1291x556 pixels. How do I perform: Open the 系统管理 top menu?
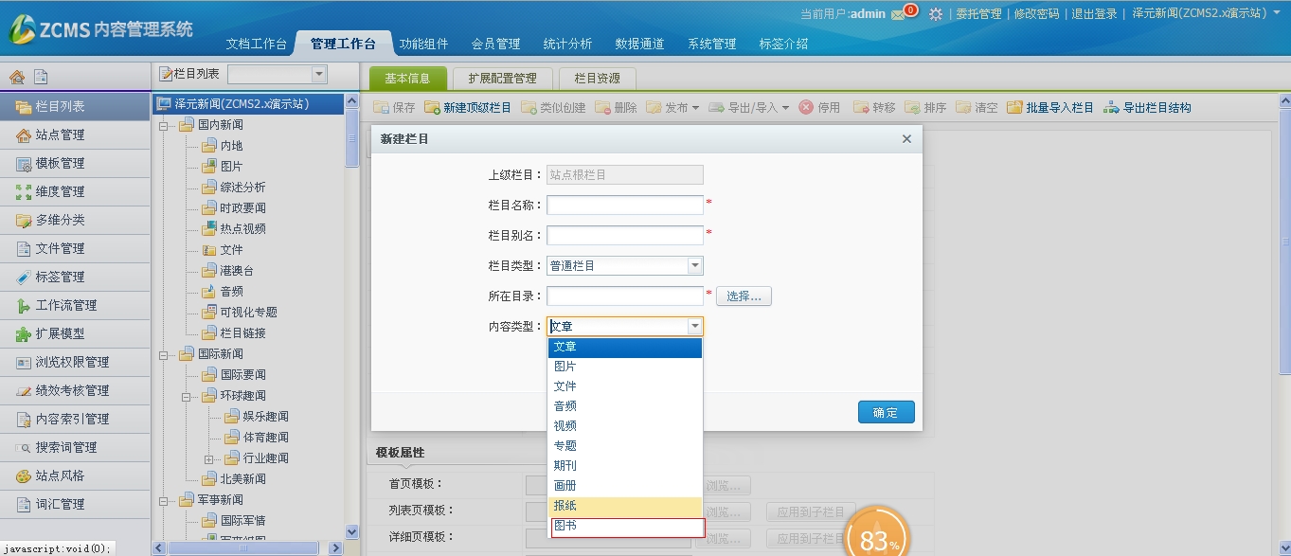(x=711, y=44)
